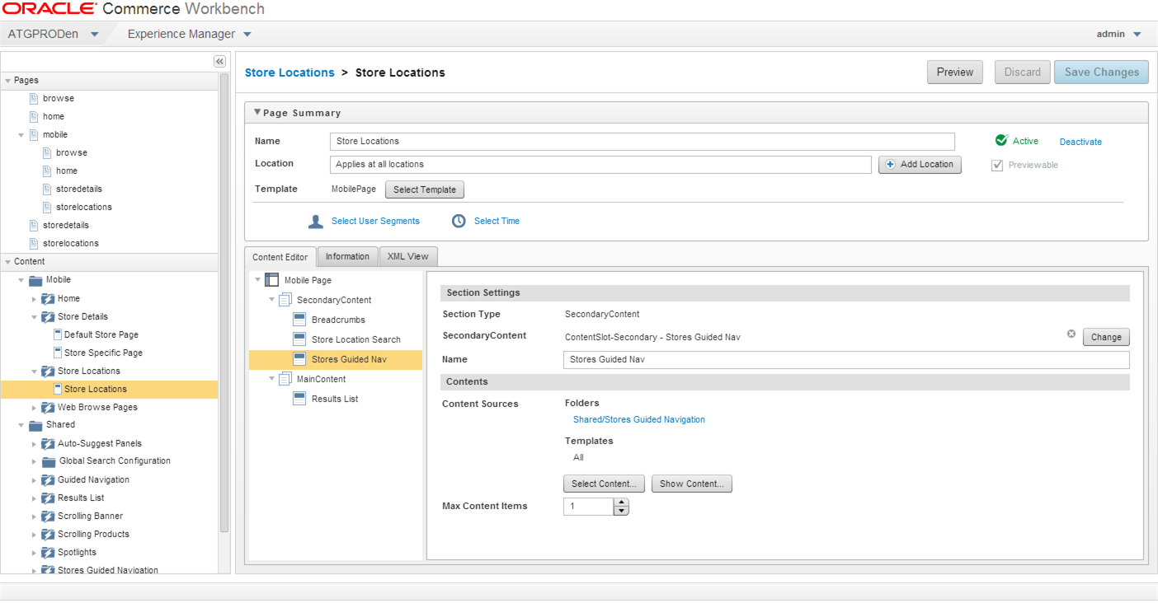Click the Select Time clock icon

point(459,221)
